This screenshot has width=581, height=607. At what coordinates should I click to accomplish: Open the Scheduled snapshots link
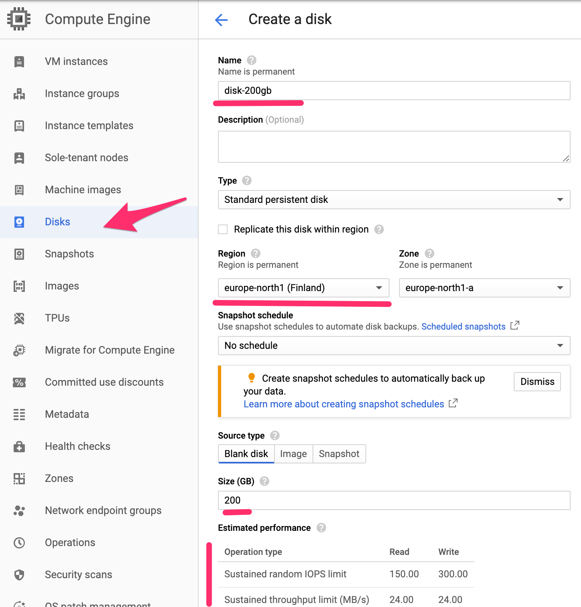463,326
